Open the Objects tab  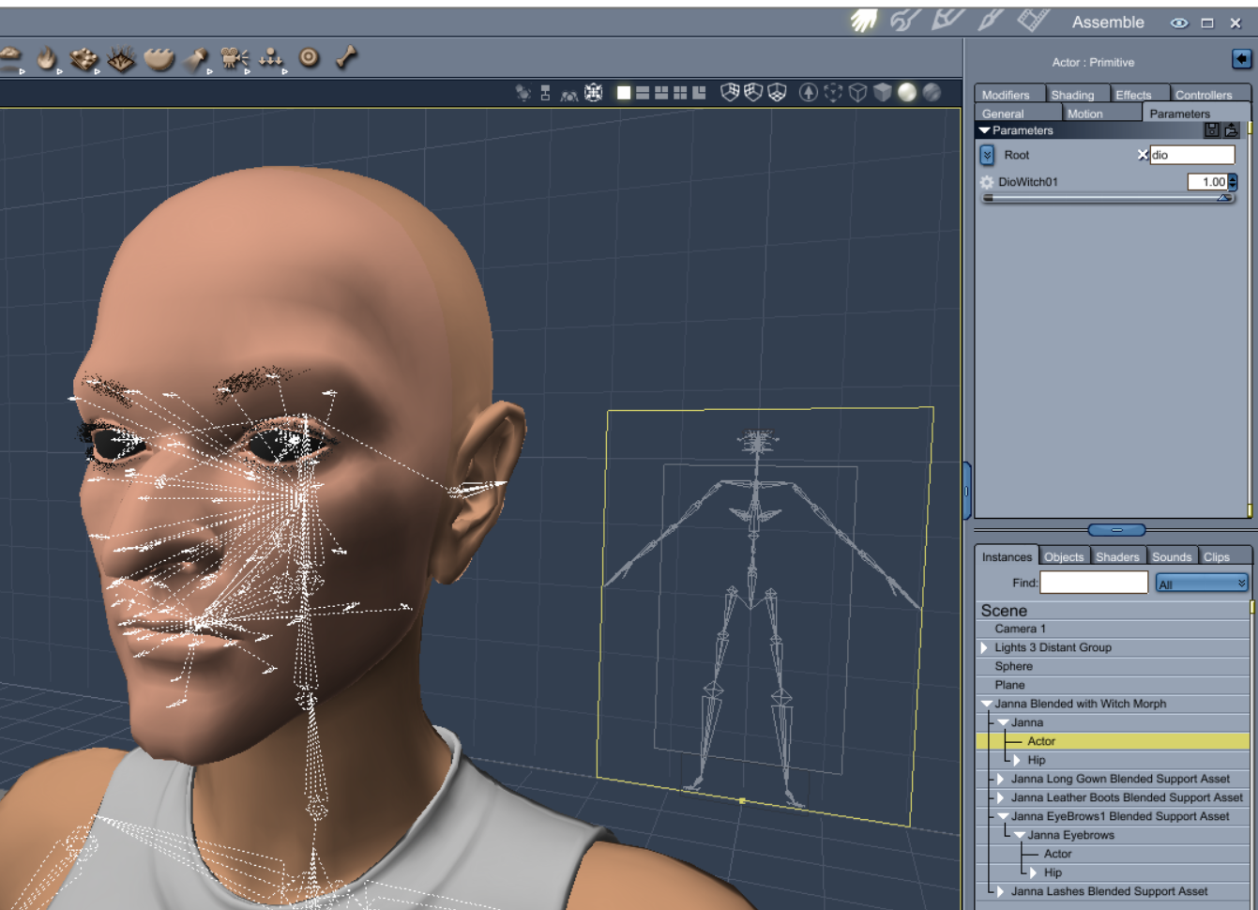coord(1064,556)
